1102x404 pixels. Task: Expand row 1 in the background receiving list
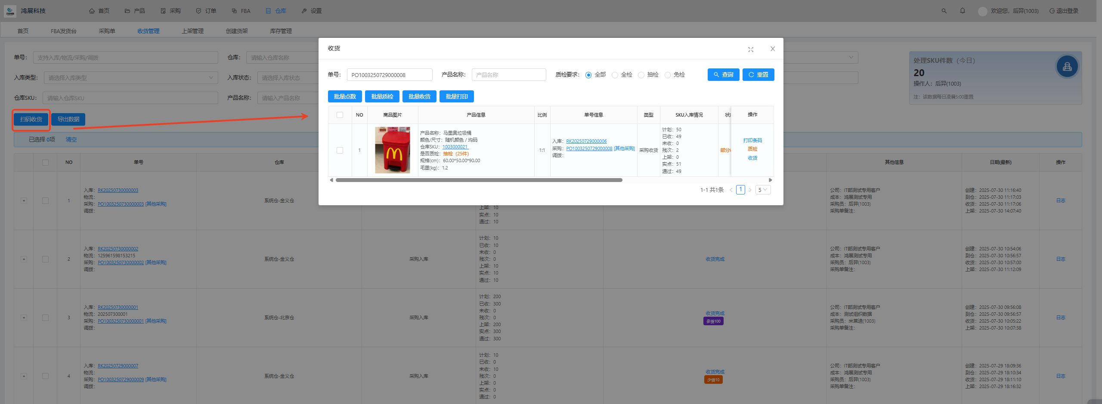point(24,200)
